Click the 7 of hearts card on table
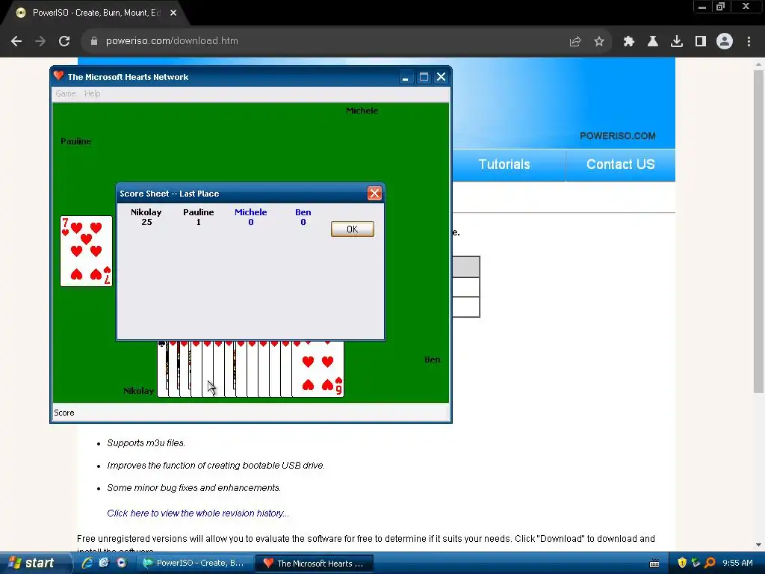 [87, 251]
